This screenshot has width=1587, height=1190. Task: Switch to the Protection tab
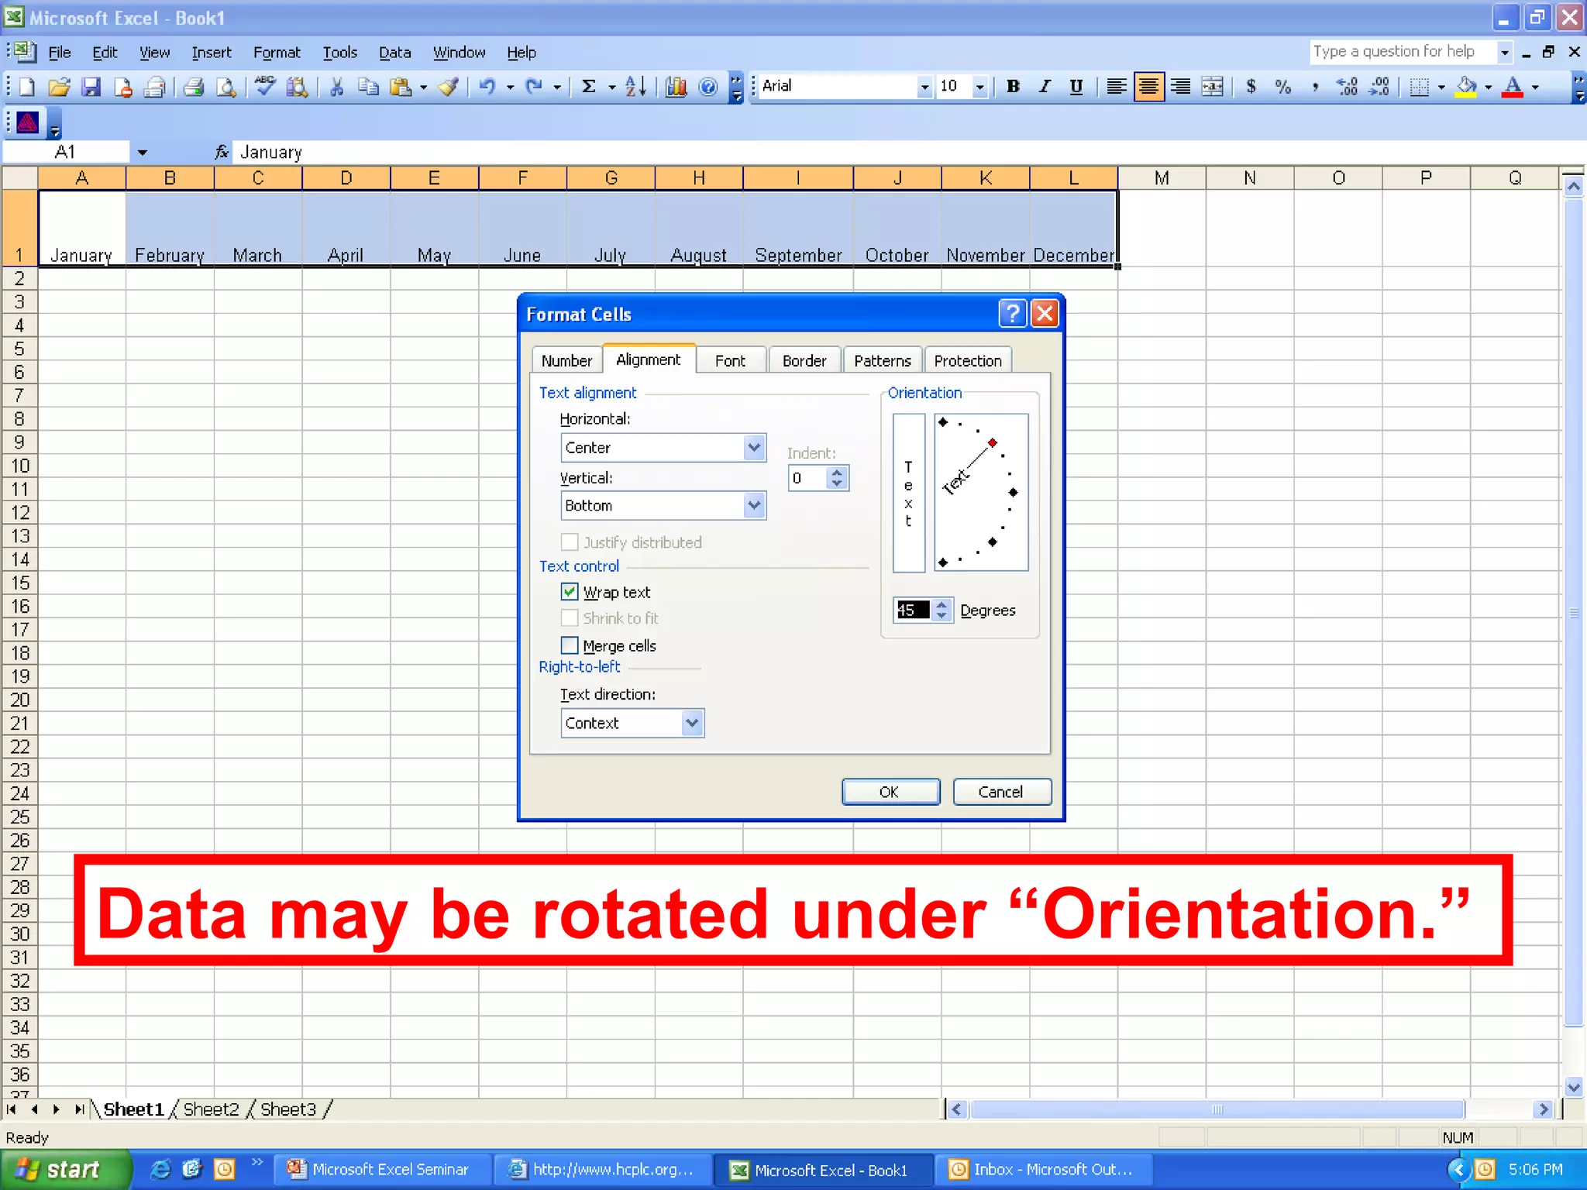tap(968, 361)
